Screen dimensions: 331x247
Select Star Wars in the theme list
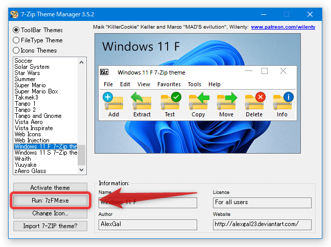[45, 73]
